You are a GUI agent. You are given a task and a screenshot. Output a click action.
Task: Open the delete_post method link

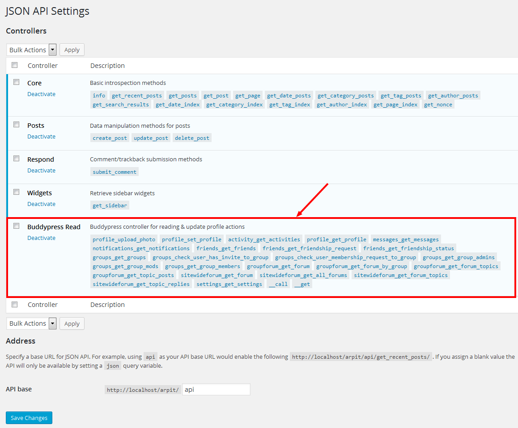192,138
